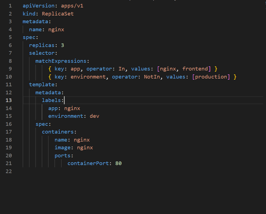The image size is (266, 214).
Task: Click the closing yellow brace on line 10
Action: click(235, 77)
